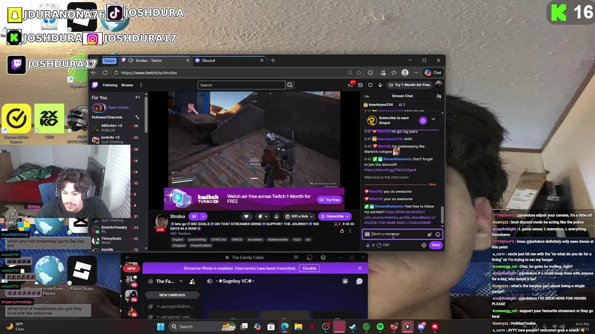
Task: Click the Bits cheer icon in message box
Action: point(430,234)
